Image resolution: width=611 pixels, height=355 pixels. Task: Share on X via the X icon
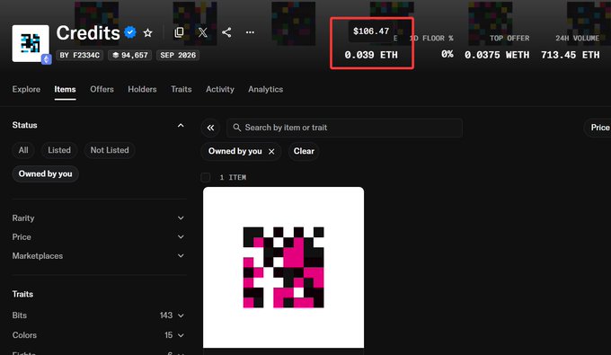tap(203, 32)
